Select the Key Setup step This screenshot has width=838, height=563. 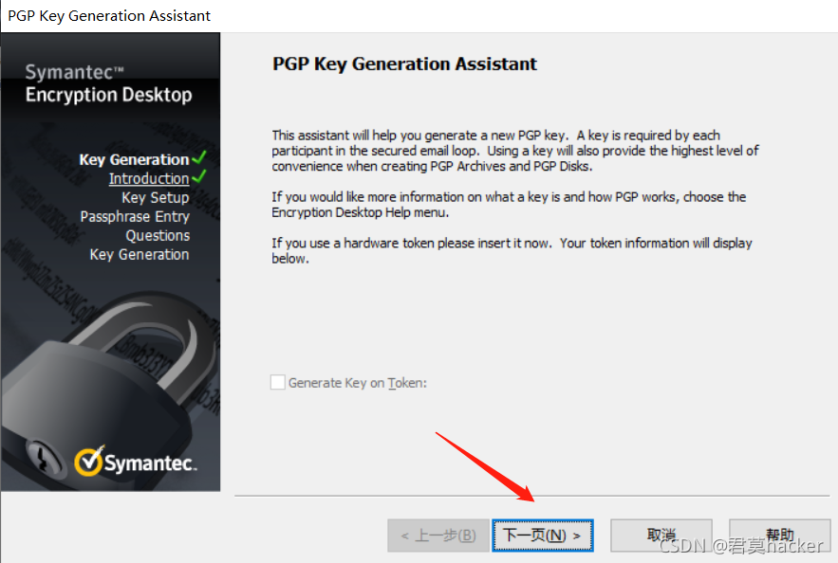tap(155, 197)
